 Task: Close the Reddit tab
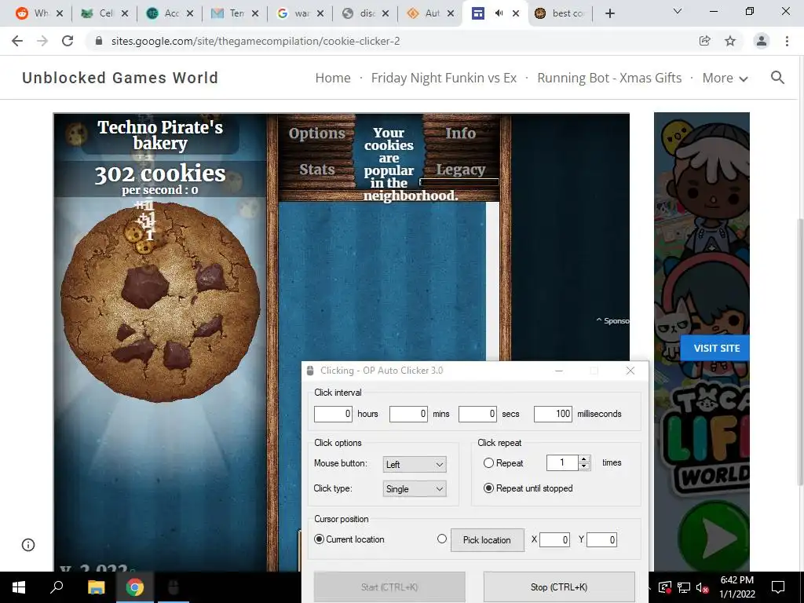60,14
